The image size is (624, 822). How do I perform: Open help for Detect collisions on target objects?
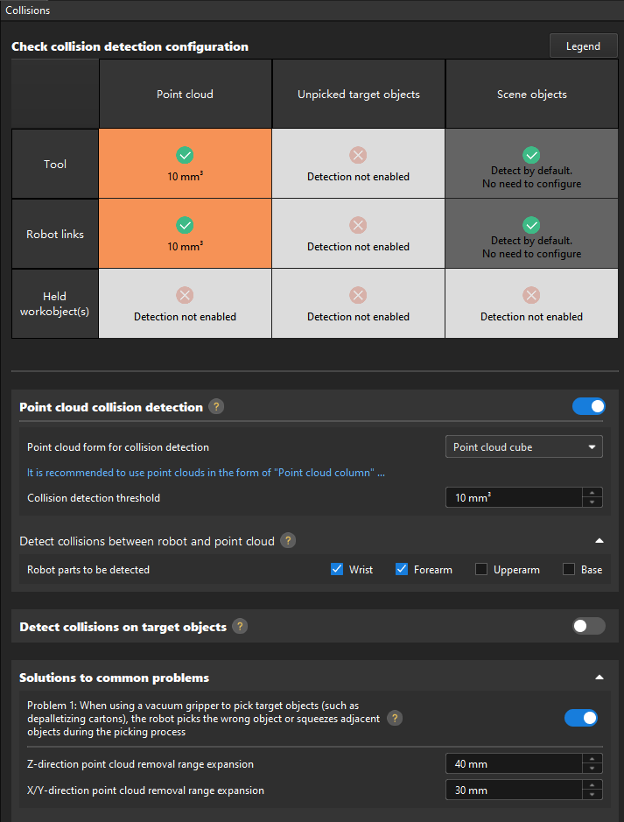[240, 626]
